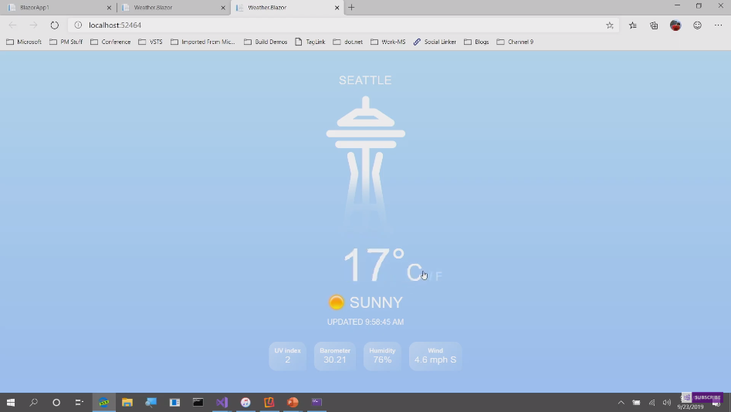View site information icon
The image size is (731, 412).
(x=78, y=25)
